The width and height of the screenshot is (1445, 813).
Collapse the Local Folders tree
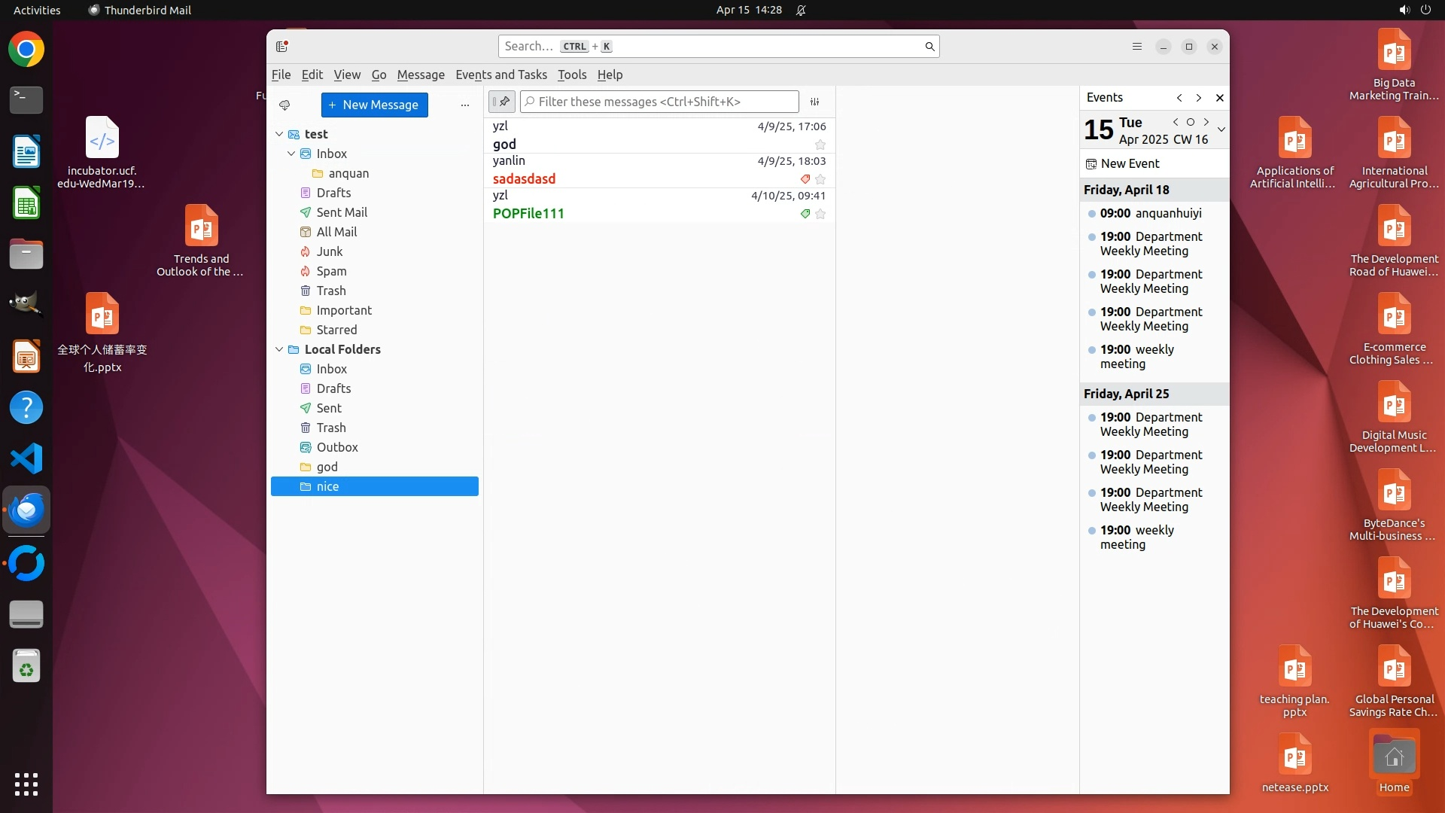coord(279,349)
